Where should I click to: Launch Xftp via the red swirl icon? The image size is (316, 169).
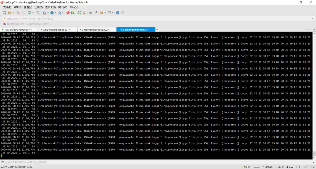point(68,13)
